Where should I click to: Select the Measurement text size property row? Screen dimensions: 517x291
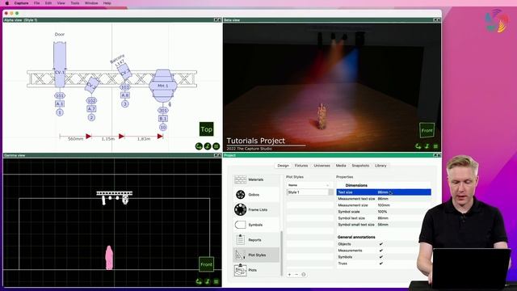coord(384,199)
